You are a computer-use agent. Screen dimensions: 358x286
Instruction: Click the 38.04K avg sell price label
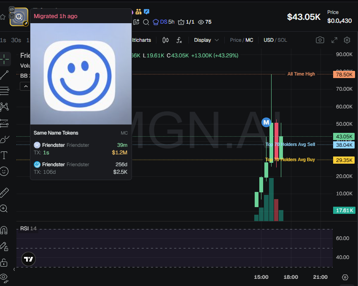point(344,145)
